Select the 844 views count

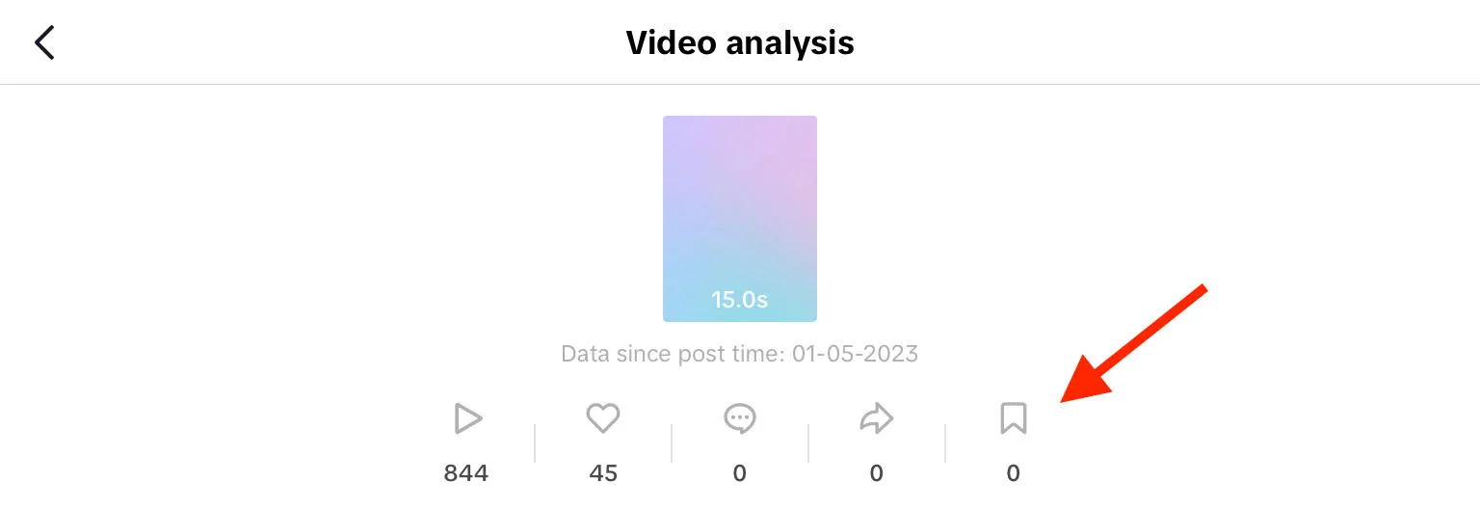tap(466, 473)
